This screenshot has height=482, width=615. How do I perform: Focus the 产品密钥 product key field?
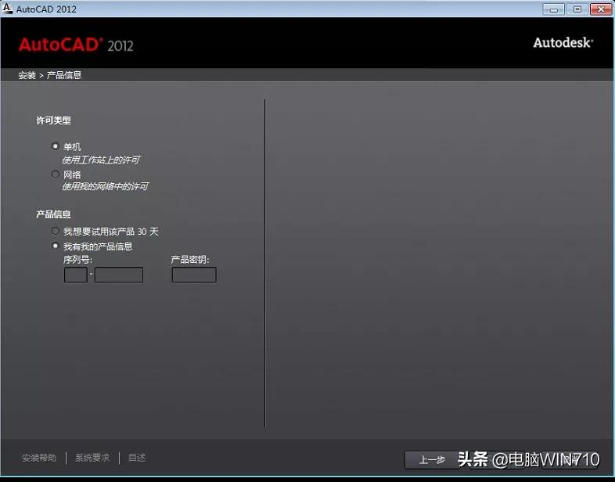tap(194, 275)
